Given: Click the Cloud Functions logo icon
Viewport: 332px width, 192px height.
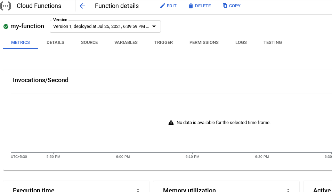Looking at the screenshot, I should click(5, 6).
